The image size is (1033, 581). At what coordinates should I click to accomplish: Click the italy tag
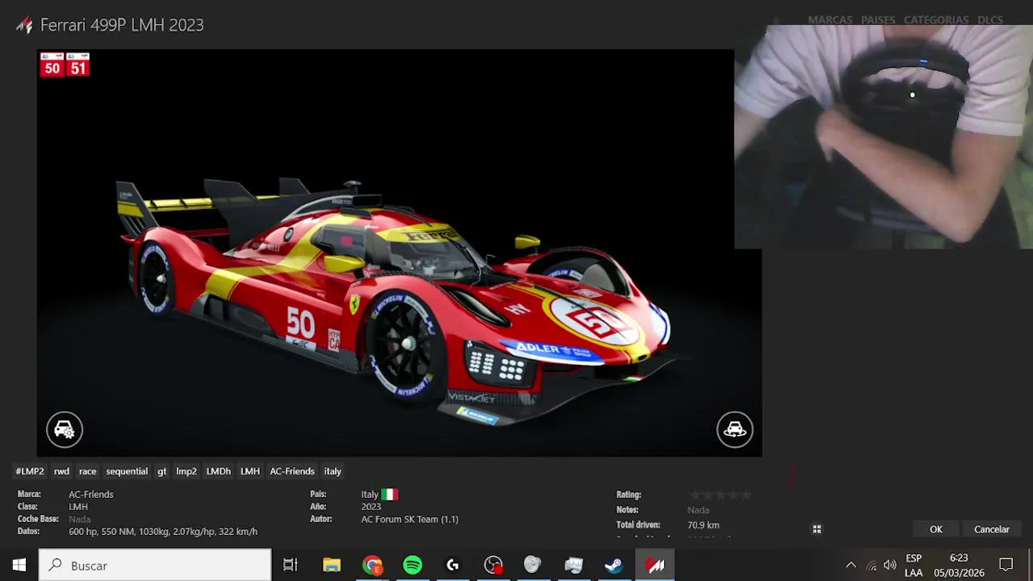332,471
